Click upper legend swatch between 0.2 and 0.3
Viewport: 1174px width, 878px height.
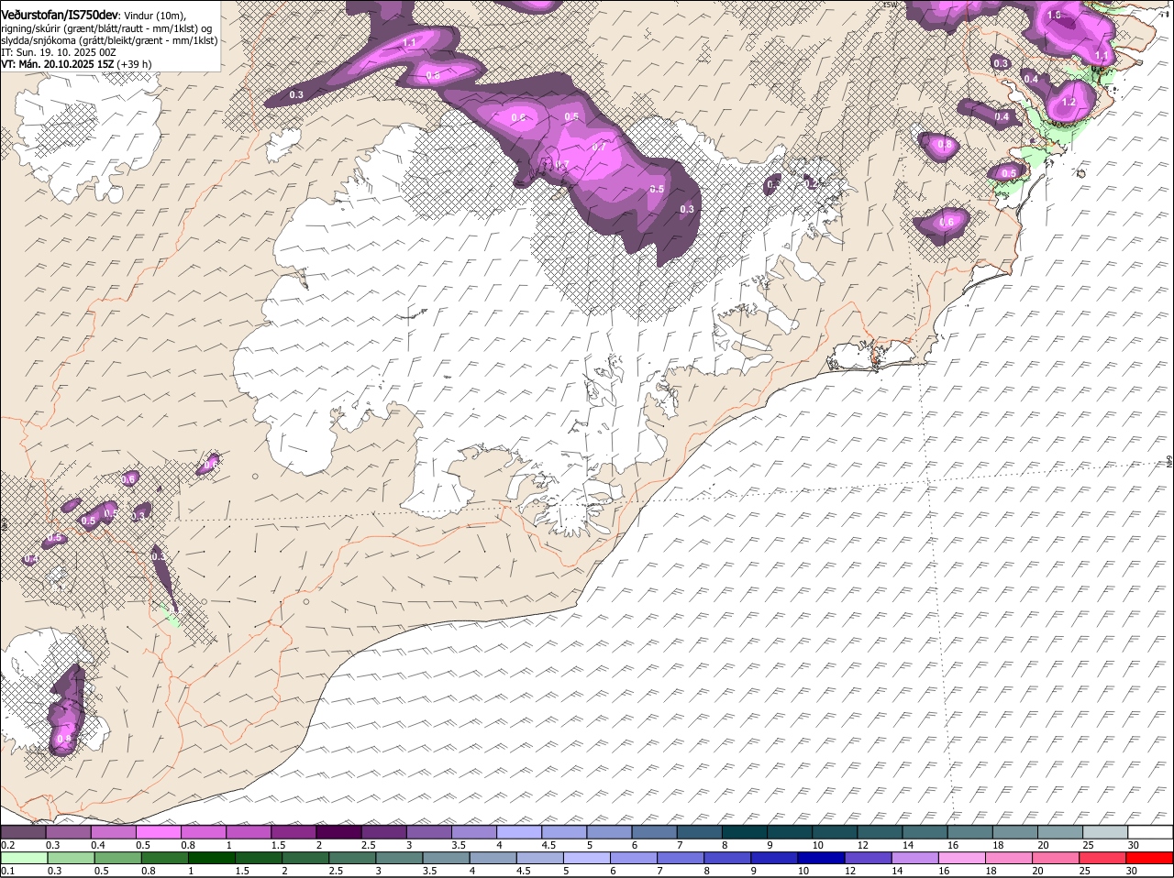pos(23,832)
